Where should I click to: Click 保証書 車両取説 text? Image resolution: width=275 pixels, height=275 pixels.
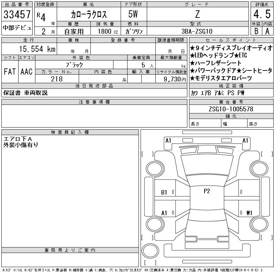pyautogui.click(x=25, y=93)
